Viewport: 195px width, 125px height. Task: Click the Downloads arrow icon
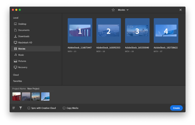click(15, 36)
